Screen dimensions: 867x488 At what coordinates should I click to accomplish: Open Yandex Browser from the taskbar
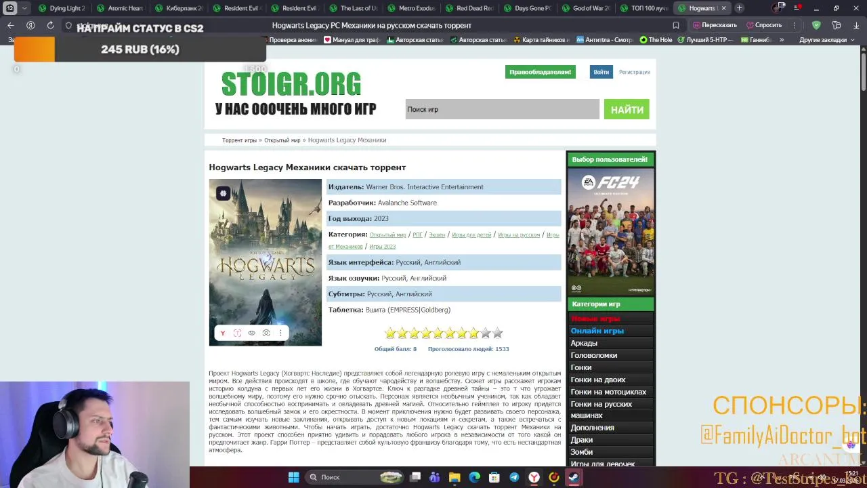[534, 477]
